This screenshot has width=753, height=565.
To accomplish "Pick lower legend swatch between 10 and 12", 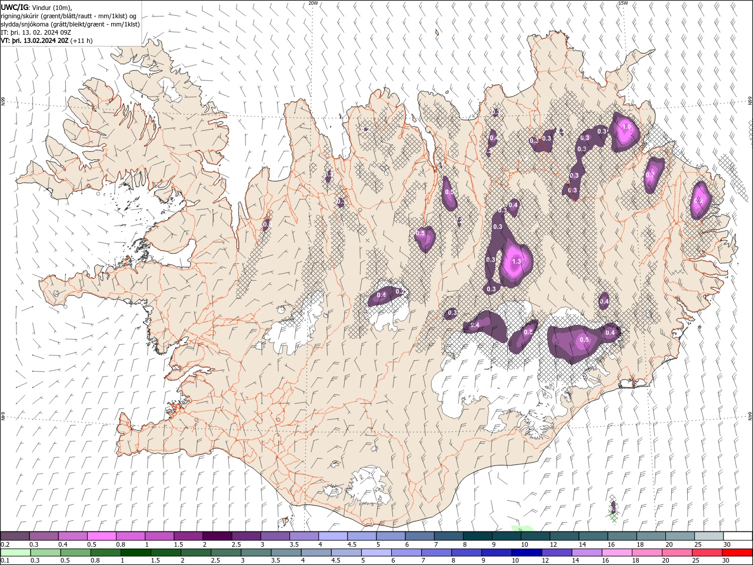I will pyautogui.click(x=526, y=553).
